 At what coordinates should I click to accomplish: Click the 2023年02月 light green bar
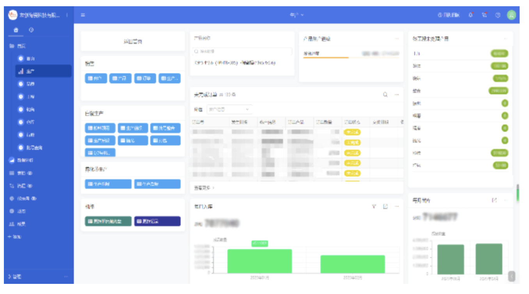353,264
